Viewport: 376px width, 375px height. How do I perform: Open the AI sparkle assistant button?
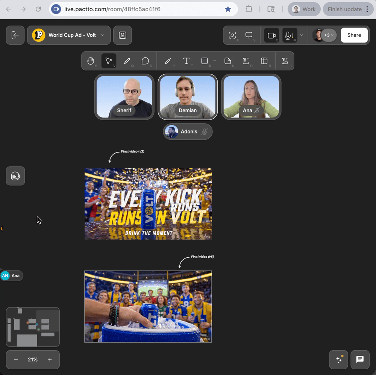point(339,360)
